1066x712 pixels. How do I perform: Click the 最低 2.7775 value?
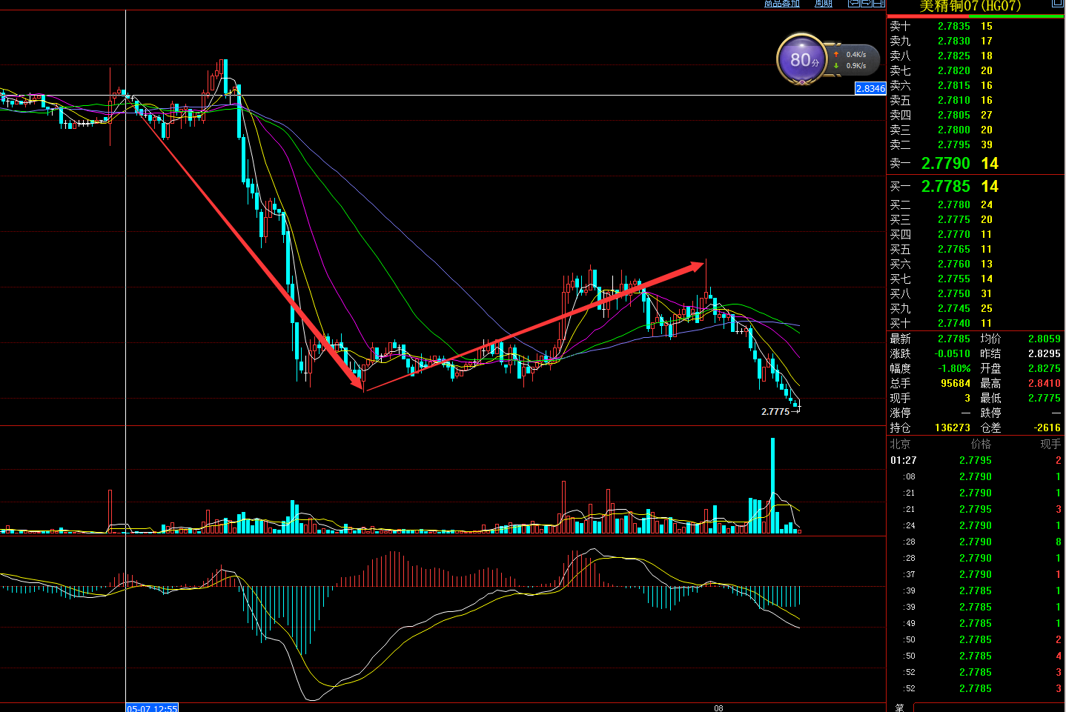pyautogui.click(x=1044, y=398)
